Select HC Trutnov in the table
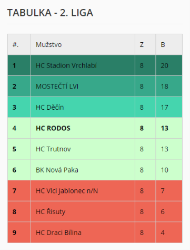 (53, 149)
